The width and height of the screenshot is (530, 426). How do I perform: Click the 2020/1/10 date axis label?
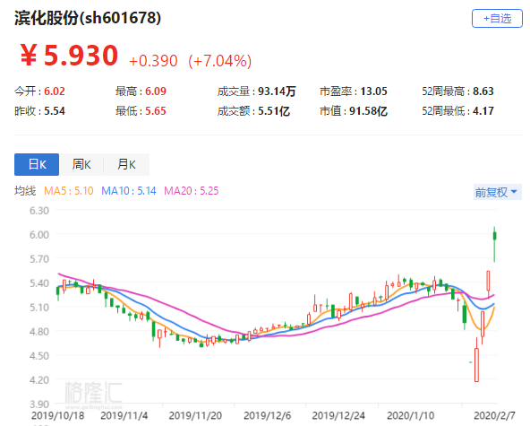[x=410, y=415]
